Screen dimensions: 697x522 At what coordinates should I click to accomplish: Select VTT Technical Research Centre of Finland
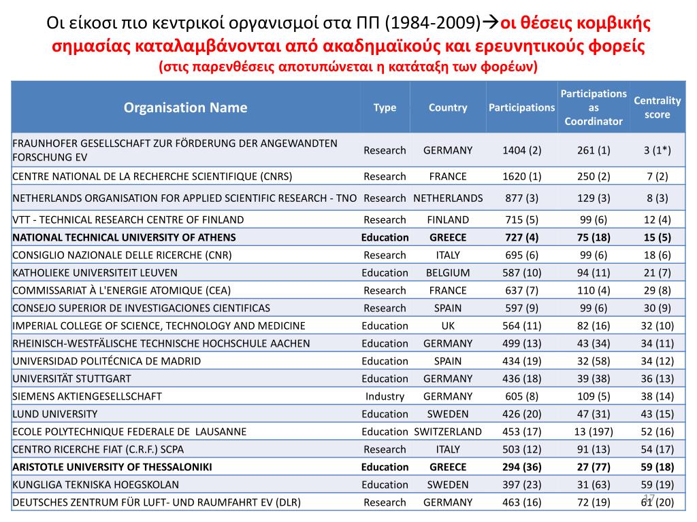[128, 220]
